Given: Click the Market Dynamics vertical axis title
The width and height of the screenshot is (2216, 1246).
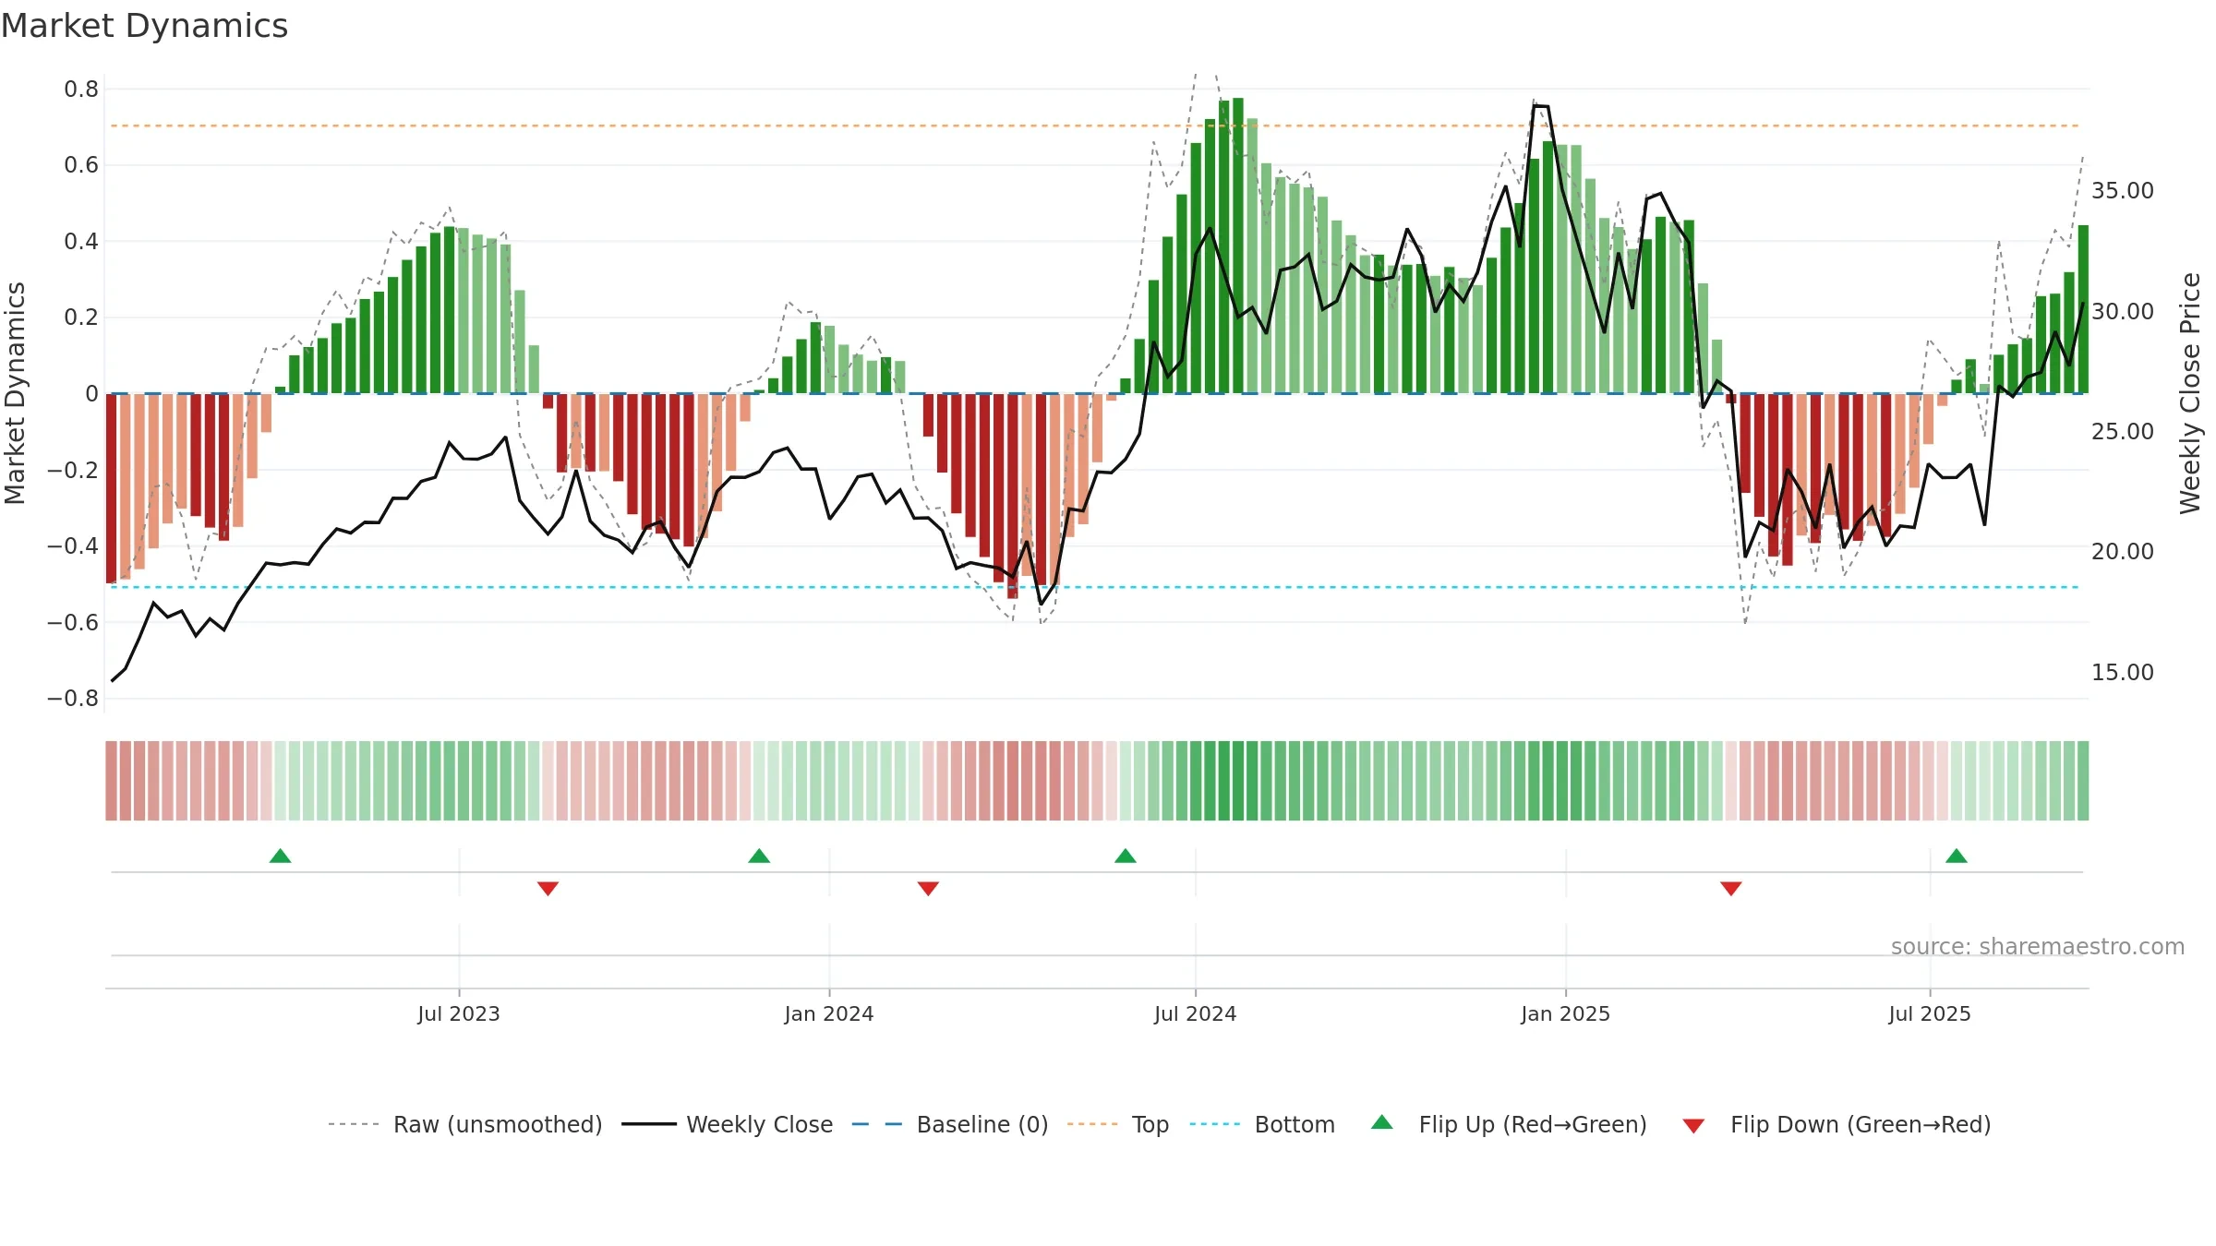Looking at the screenshot, I should tap(15, 393).
